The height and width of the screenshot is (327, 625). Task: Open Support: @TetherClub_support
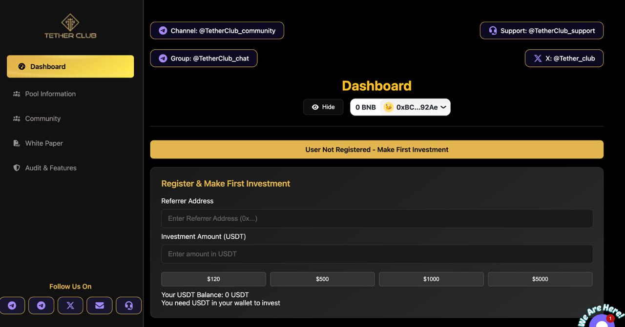(x=541, y=30)
